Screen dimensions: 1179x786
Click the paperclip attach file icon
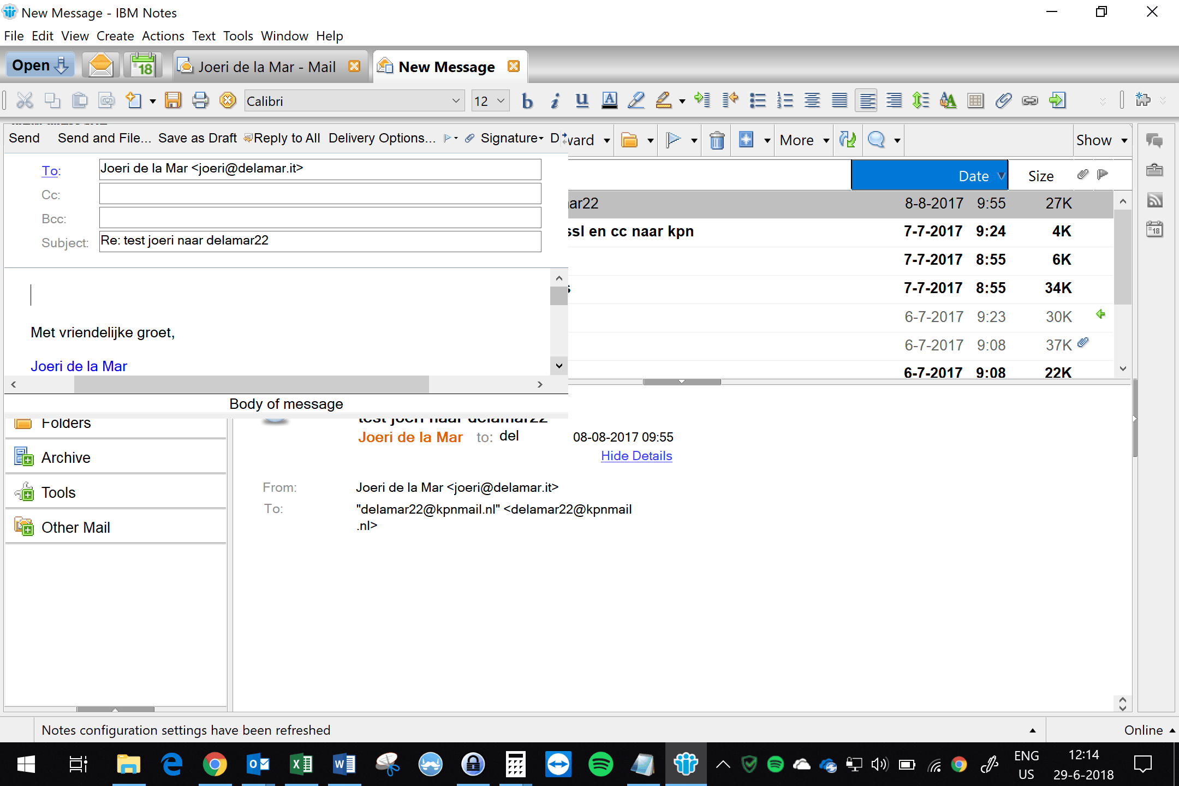tap(1003, 100)
